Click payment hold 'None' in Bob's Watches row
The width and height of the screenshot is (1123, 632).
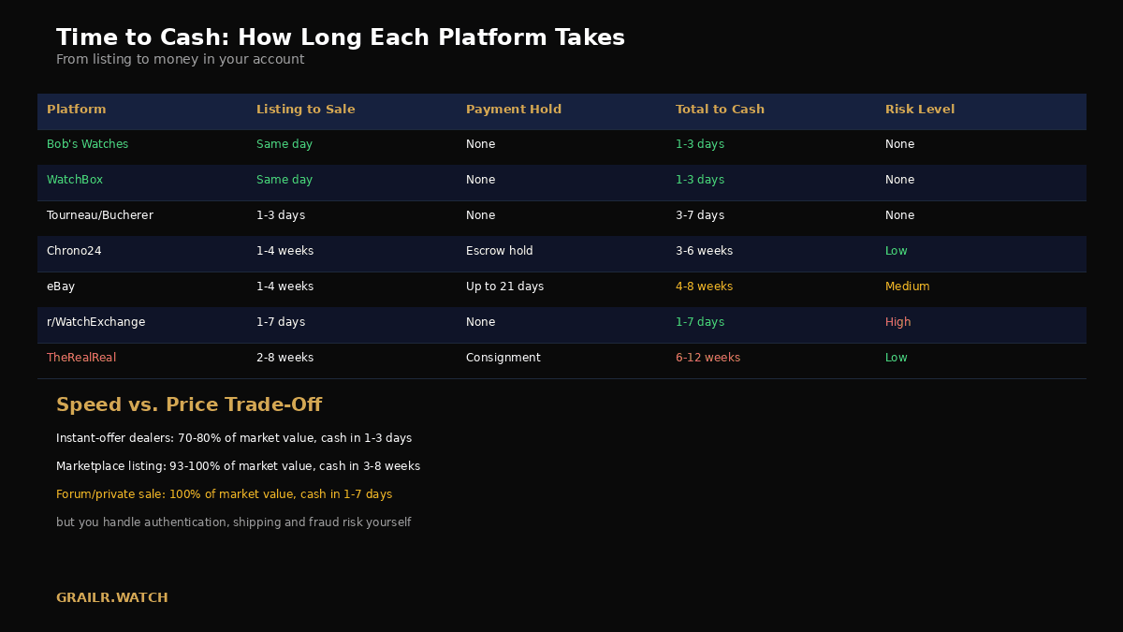[x=481, y=144]
